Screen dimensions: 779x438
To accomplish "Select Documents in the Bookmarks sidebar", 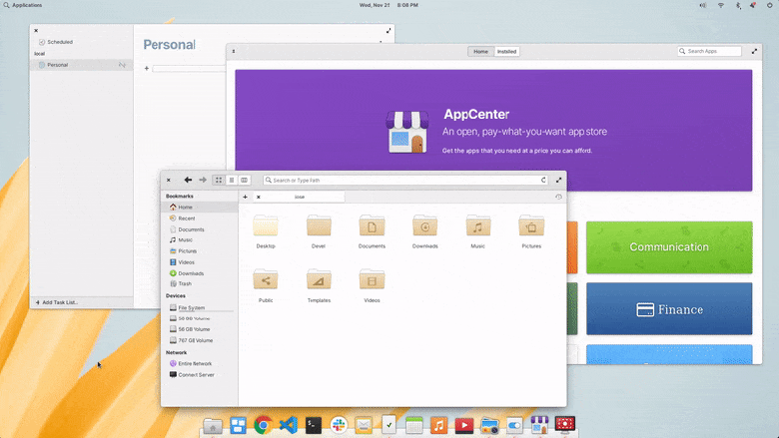I will click(x=200, y=229).
